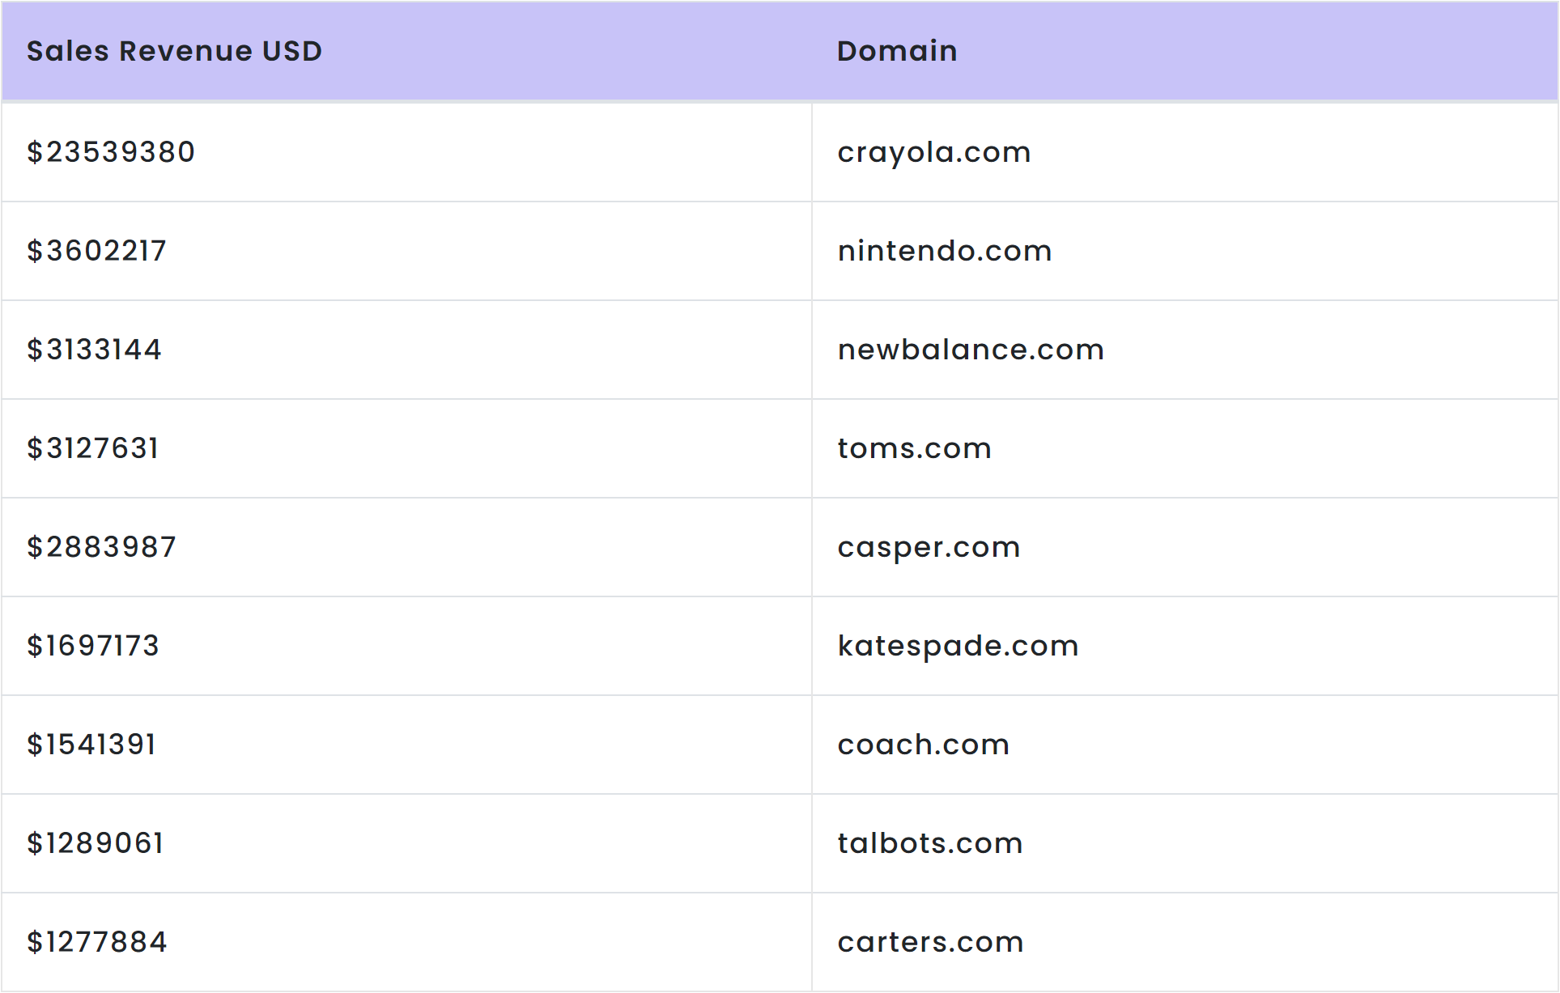Click the Domain column header
The width and height of the screenshot is (1560, 993).
click(897, 51)
